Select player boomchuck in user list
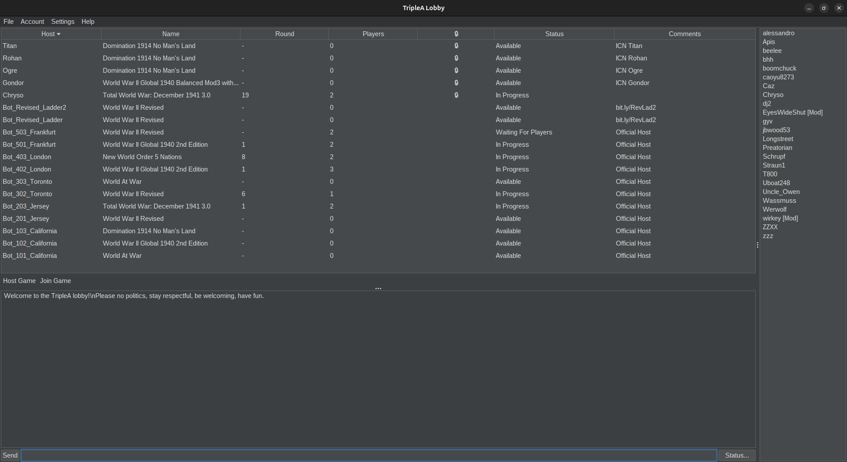The width and height of the screenshot is (847, 462). point(779,68)
